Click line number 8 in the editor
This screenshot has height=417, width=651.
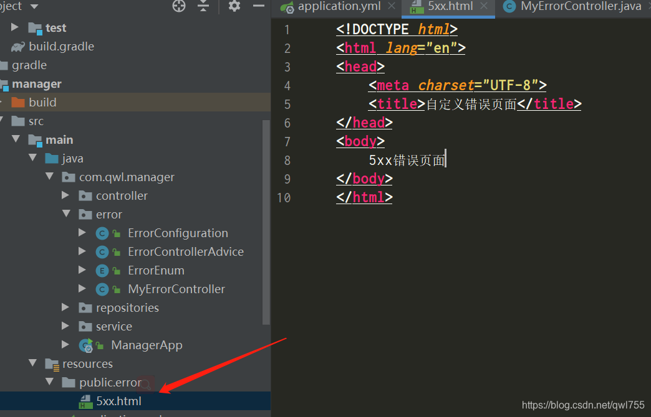pos(287,160)
